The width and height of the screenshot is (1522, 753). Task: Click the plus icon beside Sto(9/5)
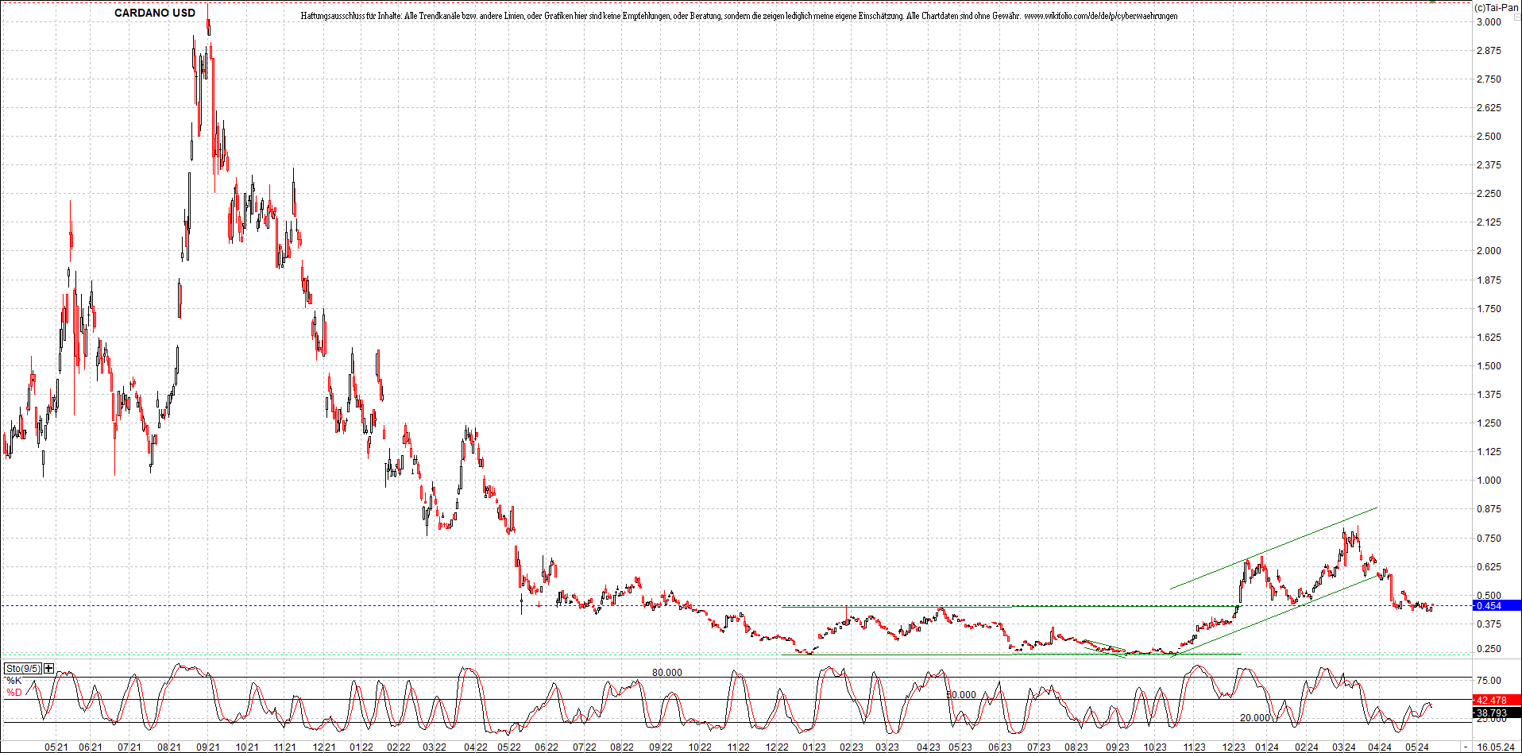click(x=49, y=669)
